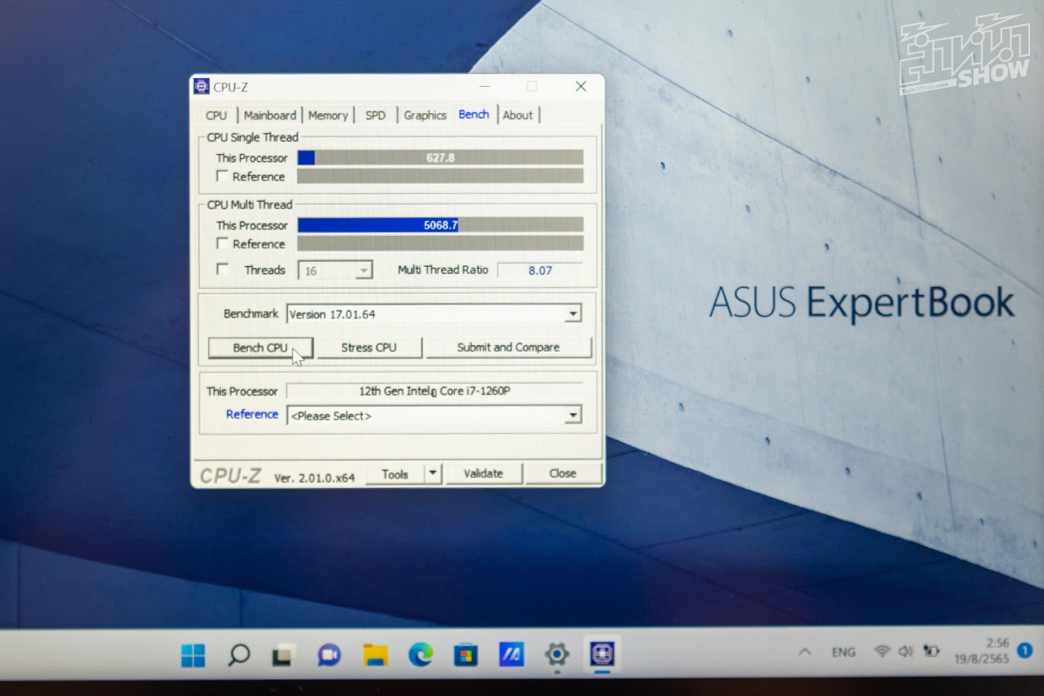Open Microsoft Store from the taskbar

466,655
